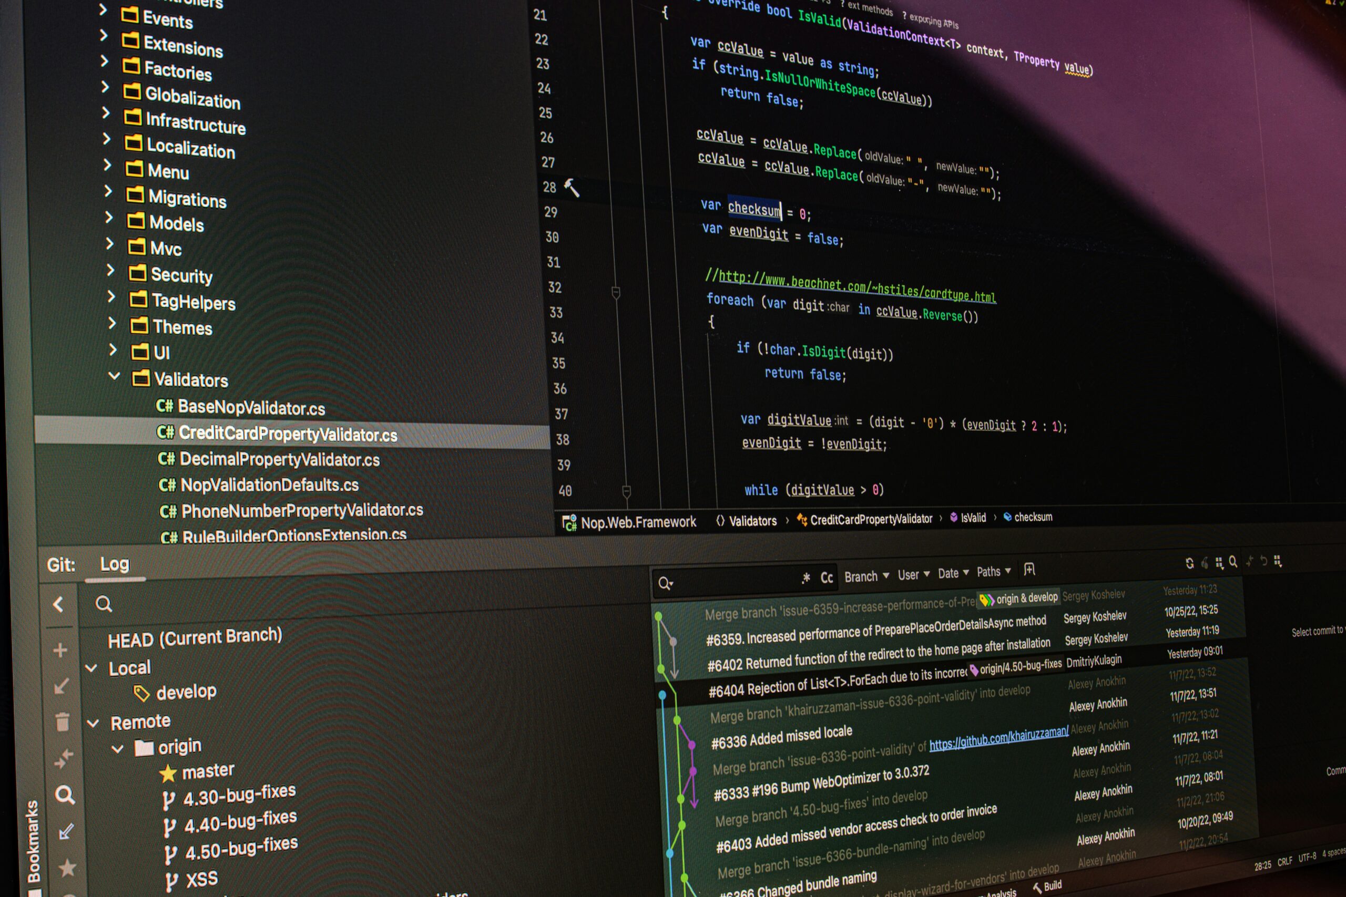Toggle regex matching in the log search bar

point(807,579)
